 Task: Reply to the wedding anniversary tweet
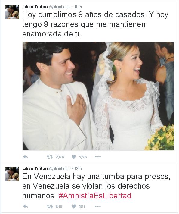pos(25,157)
